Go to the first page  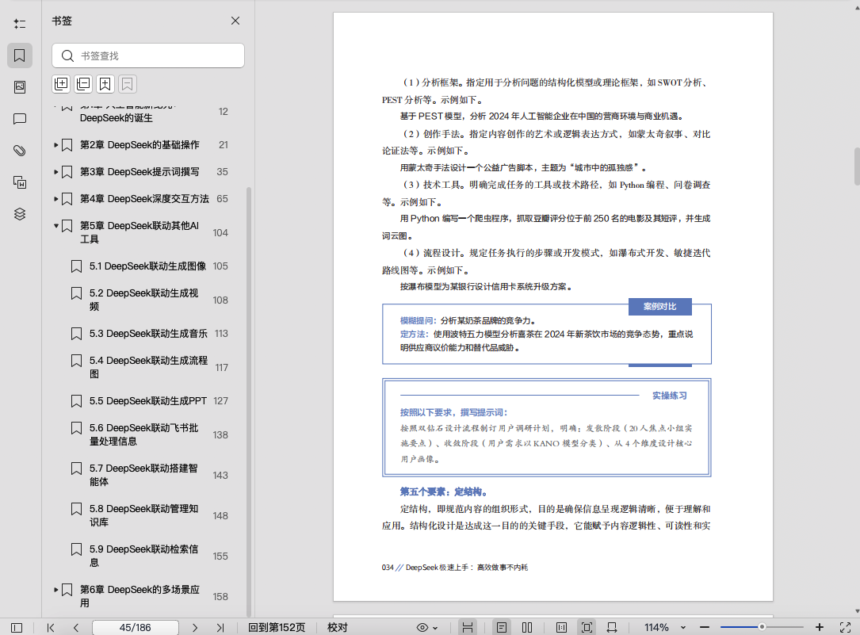[51, 627]
